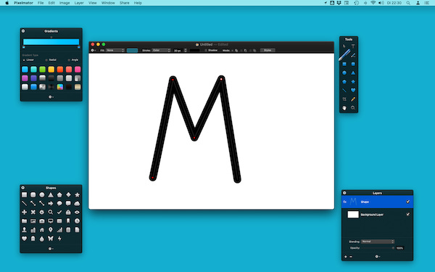Pick the water drop shape
Screen dimensions: 435x272
coord(42,239)
